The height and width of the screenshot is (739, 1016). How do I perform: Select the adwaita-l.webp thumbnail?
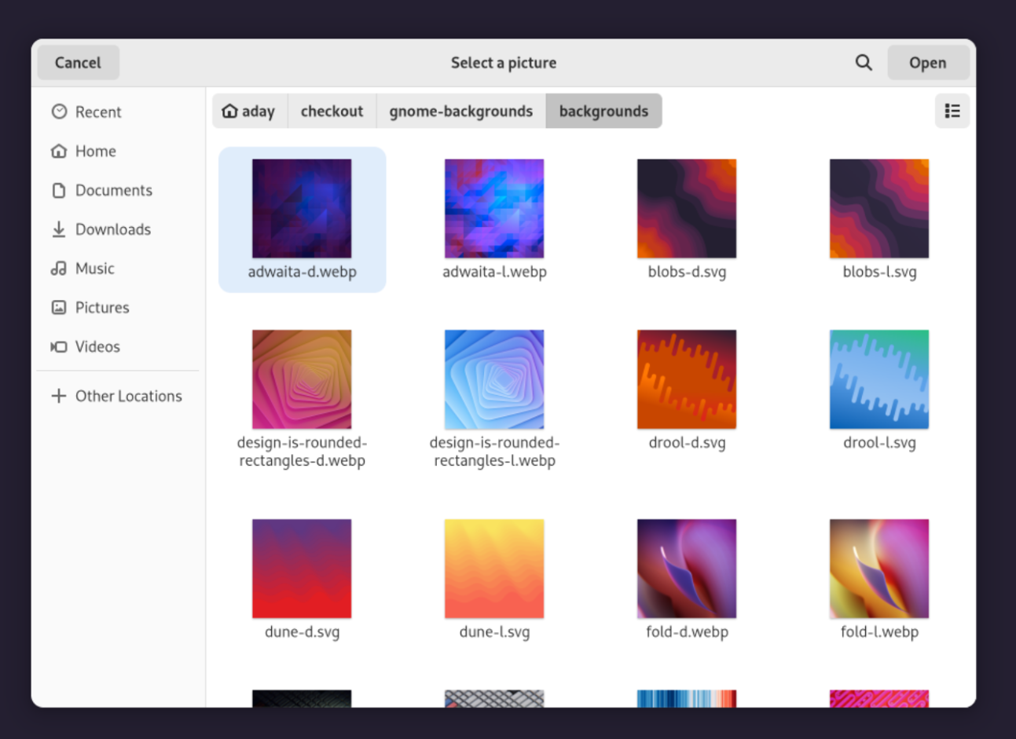coord(494,209)
